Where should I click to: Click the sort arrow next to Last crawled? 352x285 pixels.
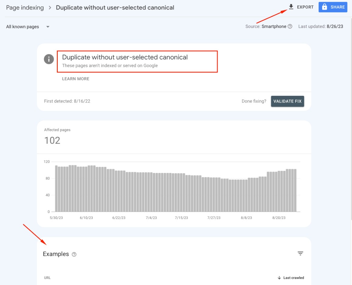(x=279, y=278)
